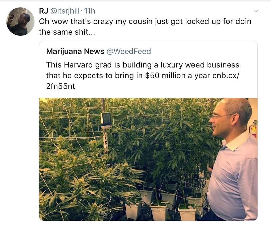Click the RJ display name
Image resolution: width=271 pixels, height=225 pixels.
(44, 11)
